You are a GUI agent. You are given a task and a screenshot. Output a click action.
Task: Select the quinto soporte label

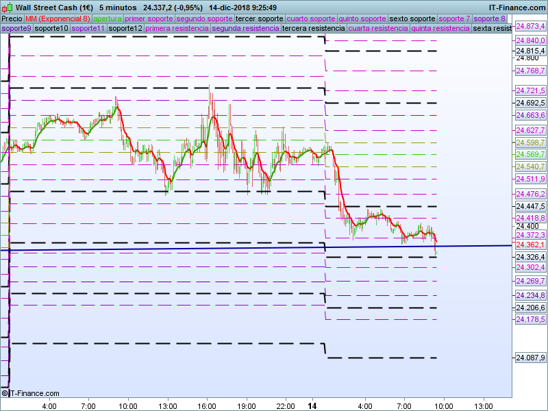click(362, 18)
